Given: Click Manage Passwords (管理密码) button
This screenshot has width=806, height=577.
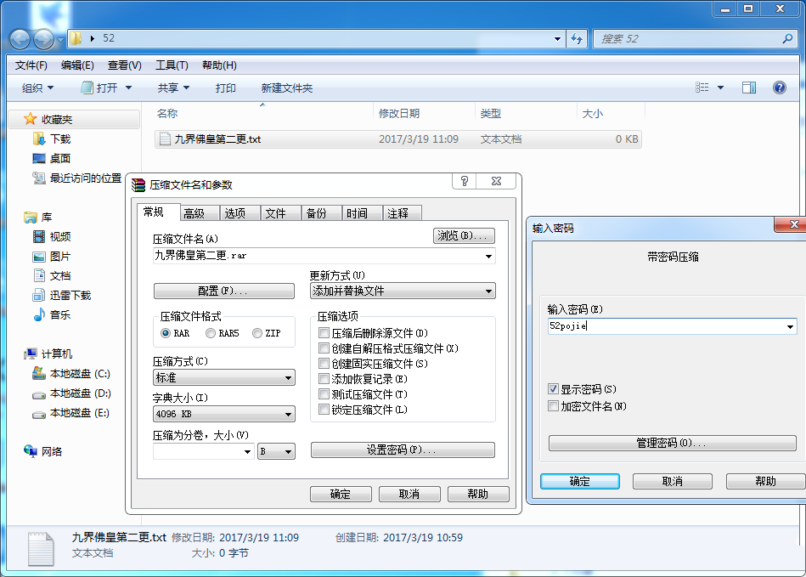Looking at the screenshot, I should pyautogui.click(x=673, y=443).
